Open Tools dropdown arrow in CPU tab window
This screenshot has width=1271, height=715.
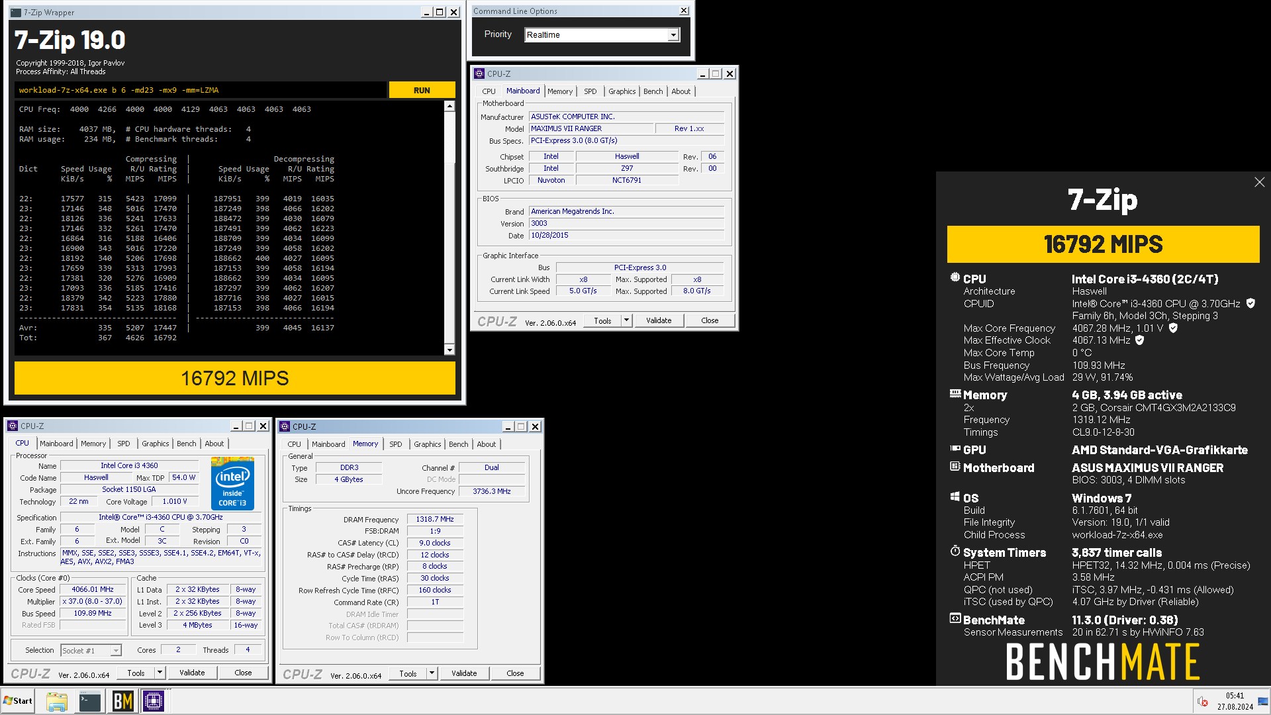[160, 673]
